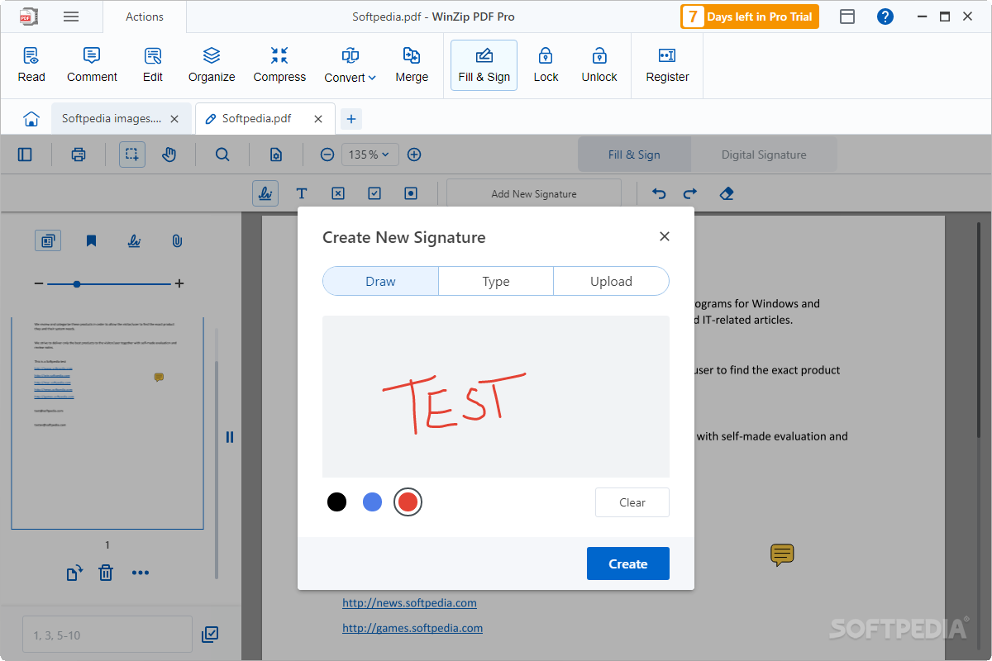The height and width of the screenshot is (661, 992).
Task: Collapse the sidebar using the handle
Action: [x=230, y=437]
